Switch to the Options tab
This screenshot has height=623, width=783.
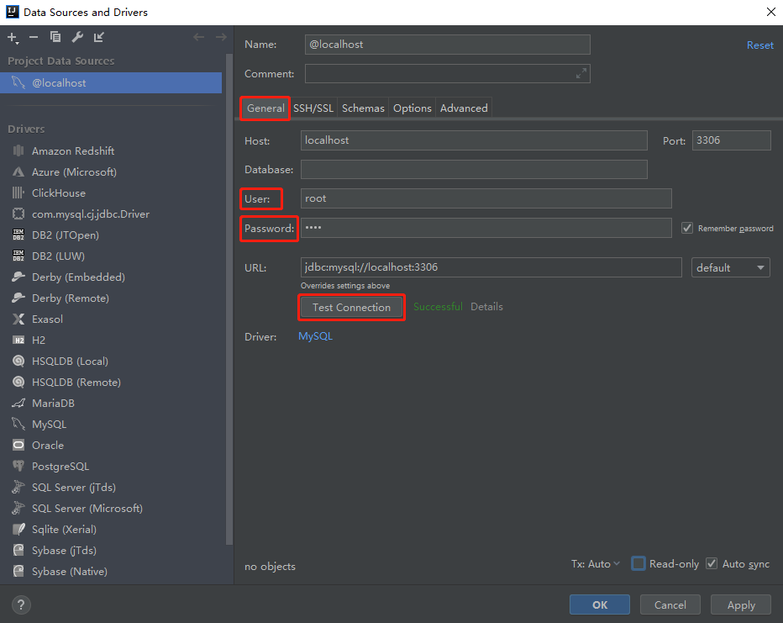412,108
